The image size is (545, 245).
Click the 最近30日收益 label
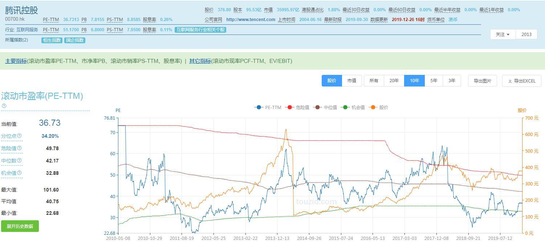point(356,10)
